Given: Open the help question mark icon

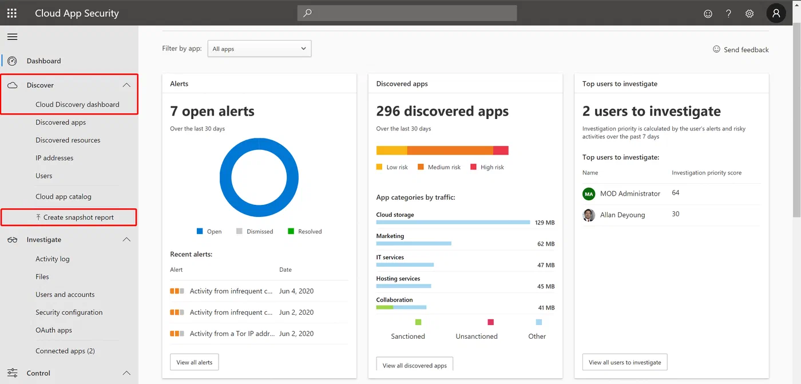Looking at the screenshot, I should (728, 14).
